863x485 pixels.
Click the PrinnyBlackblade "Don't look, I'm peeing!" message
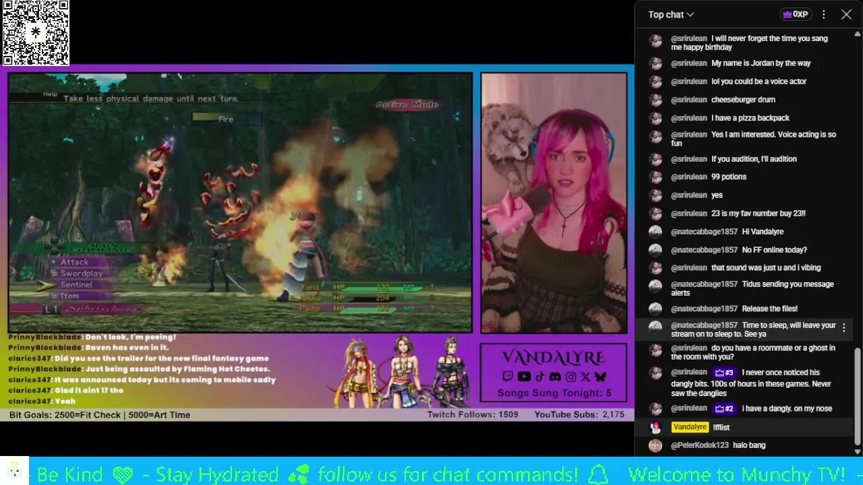92,337
